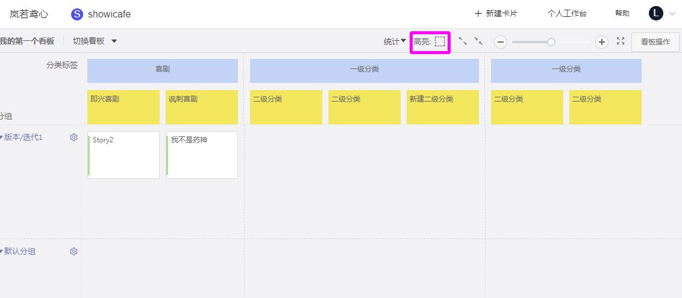
Task: Open the L user avatar
Action: click(656, 13)
